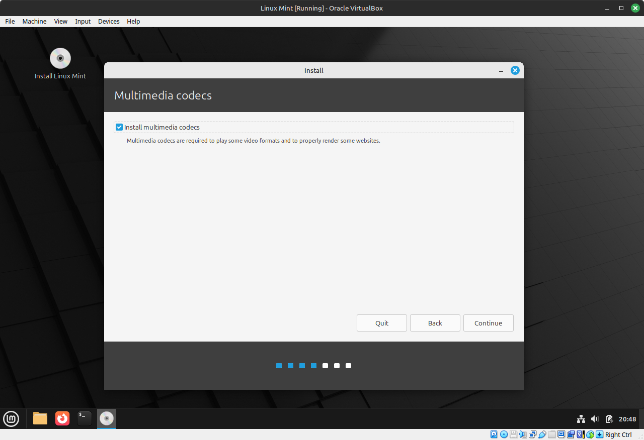Quit the Linux Mint installer
Image resolution: width=644 pixels, height=440 pixels.
point(381,323)
